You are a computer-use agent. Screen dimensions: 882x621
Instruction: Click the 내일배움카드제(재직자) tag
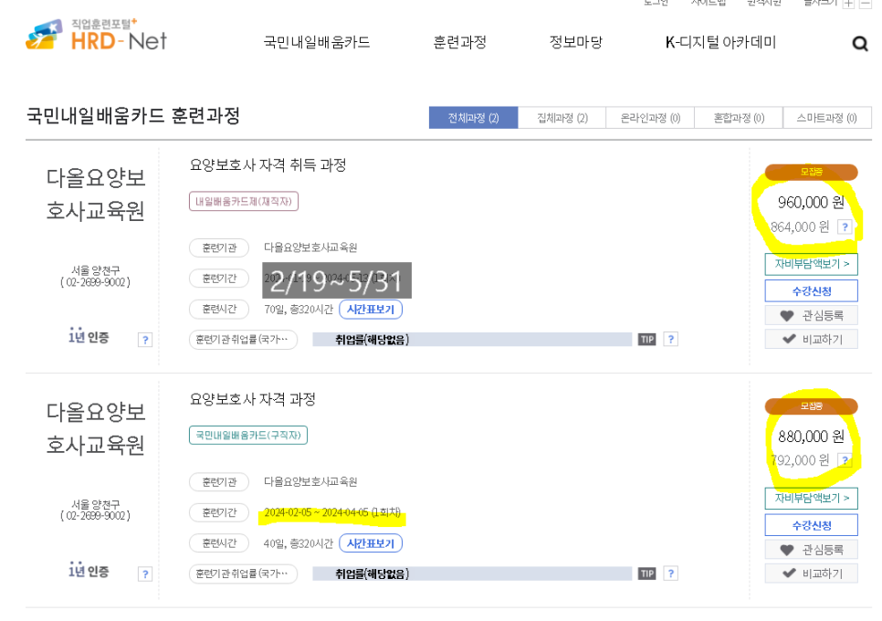[x=244, y=202]
